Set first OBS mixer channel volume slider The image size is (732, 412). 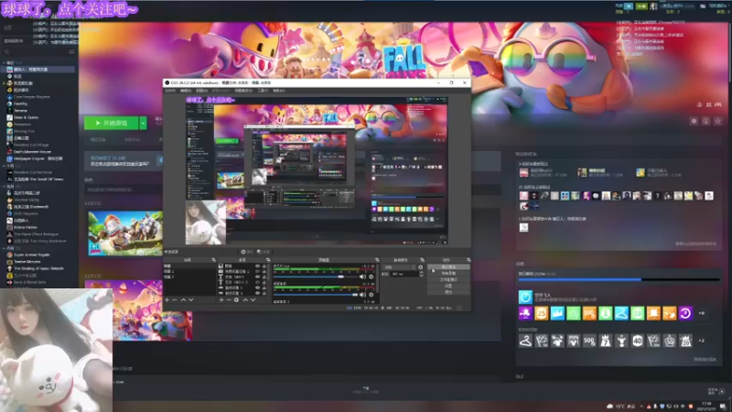click(x=315, y=276)
